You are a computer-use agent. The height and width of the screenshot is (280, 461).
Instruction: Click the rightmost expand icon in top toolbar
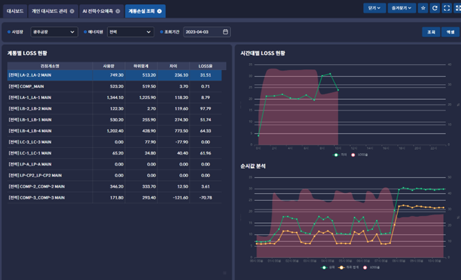[x=456, y=8]
